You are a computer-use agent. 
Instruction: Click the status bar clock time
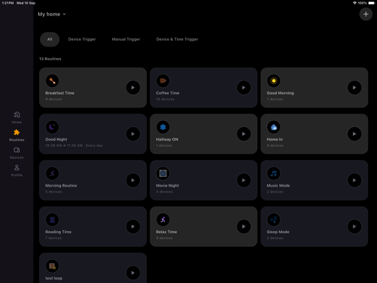pos(8,3)
